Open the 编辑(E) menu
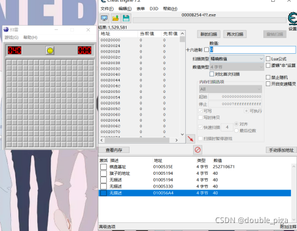This screenshot has height=231, width=297. [125, 9]
